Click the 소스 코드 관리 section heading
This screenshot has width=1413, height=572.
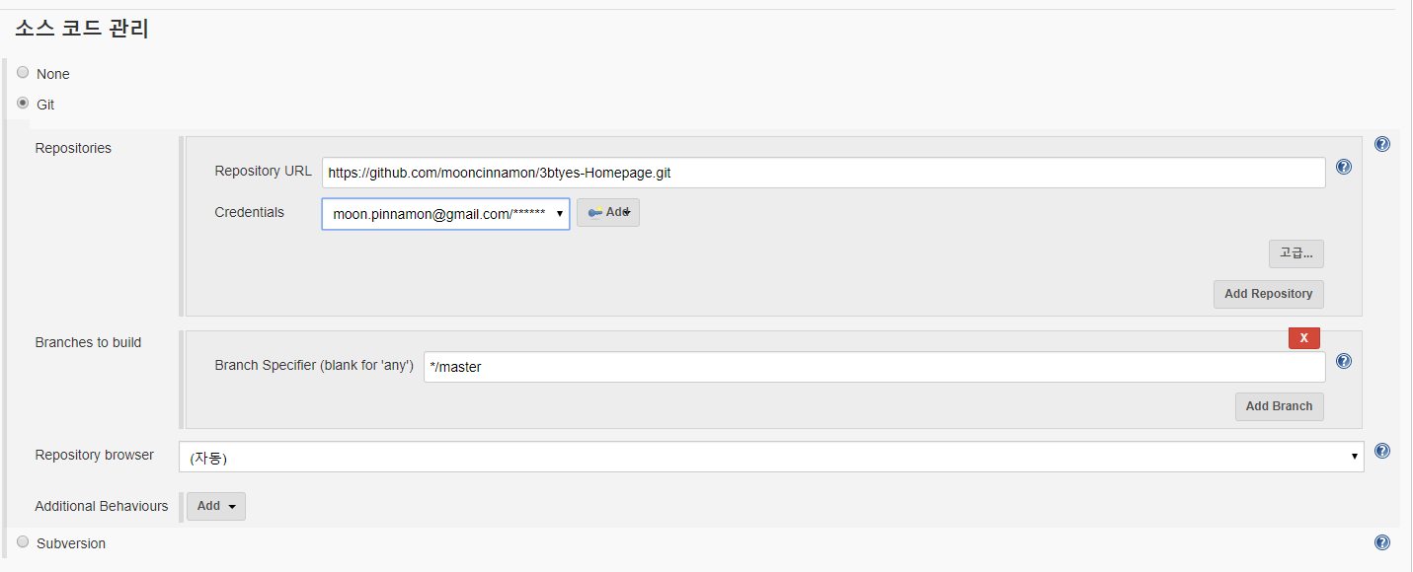coord(82,30)
